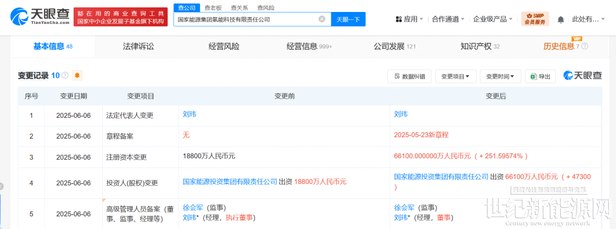
Task: Open 刘玮 link in 变更后 column row 1
Action: (x=401, y=114)
